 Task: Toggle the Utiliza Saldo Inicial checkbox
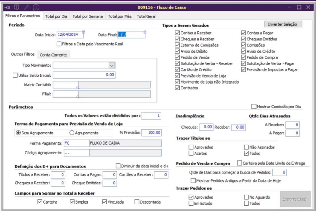[15, 75]
